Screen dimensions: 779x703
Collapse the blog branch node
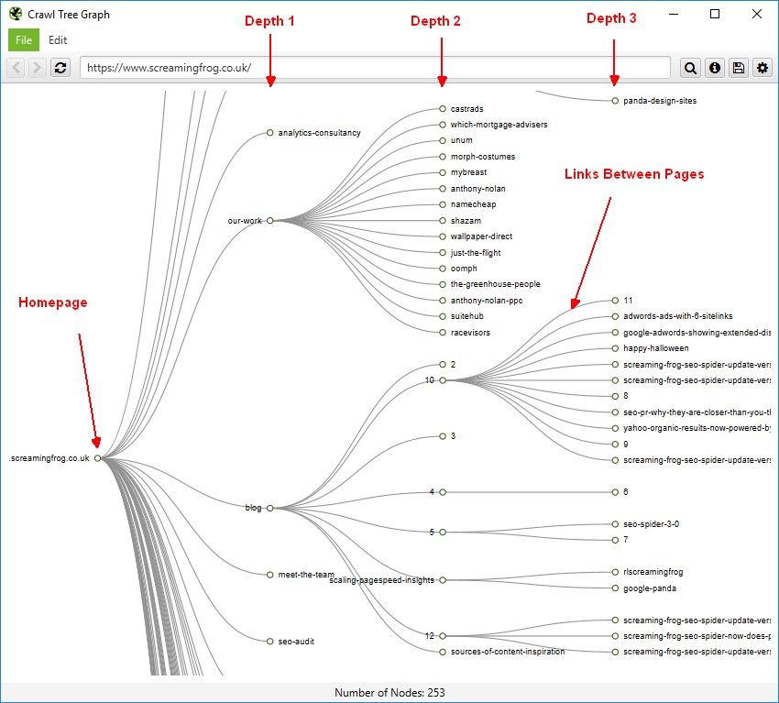(x=271, y=507)
